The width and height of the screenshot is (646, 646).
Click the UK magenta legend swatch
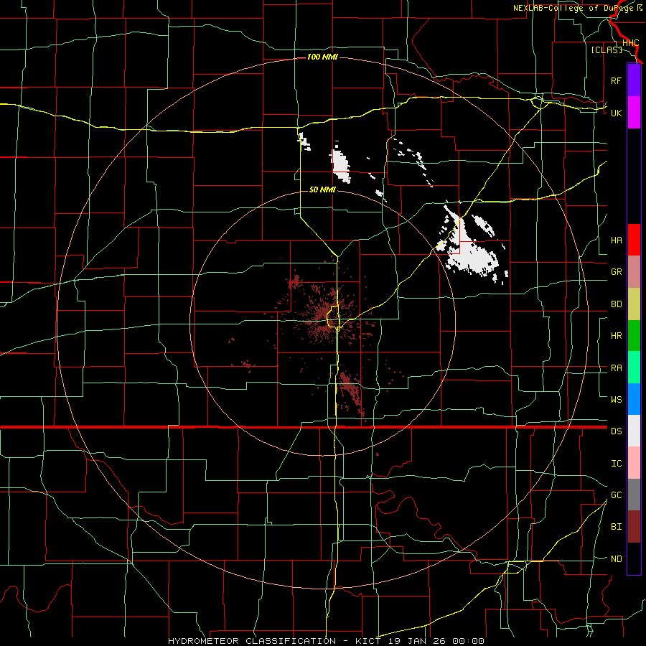pyautogui.click(x=634, y=113)
